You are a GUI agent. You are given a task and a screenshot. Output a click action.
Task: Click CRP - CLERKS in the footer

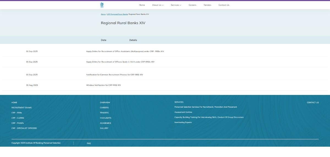(18, 118)
